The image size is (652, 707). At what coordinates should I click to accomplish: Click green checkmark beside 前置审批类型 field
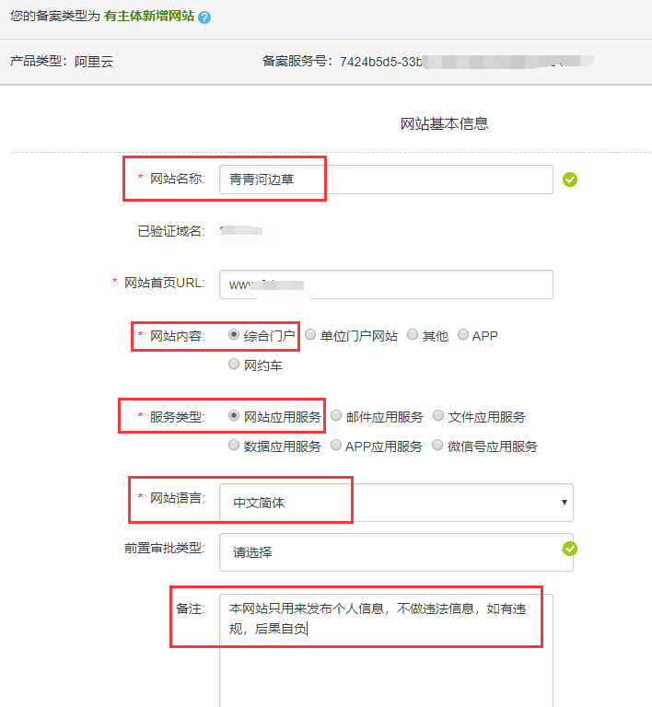click(570, 549)
